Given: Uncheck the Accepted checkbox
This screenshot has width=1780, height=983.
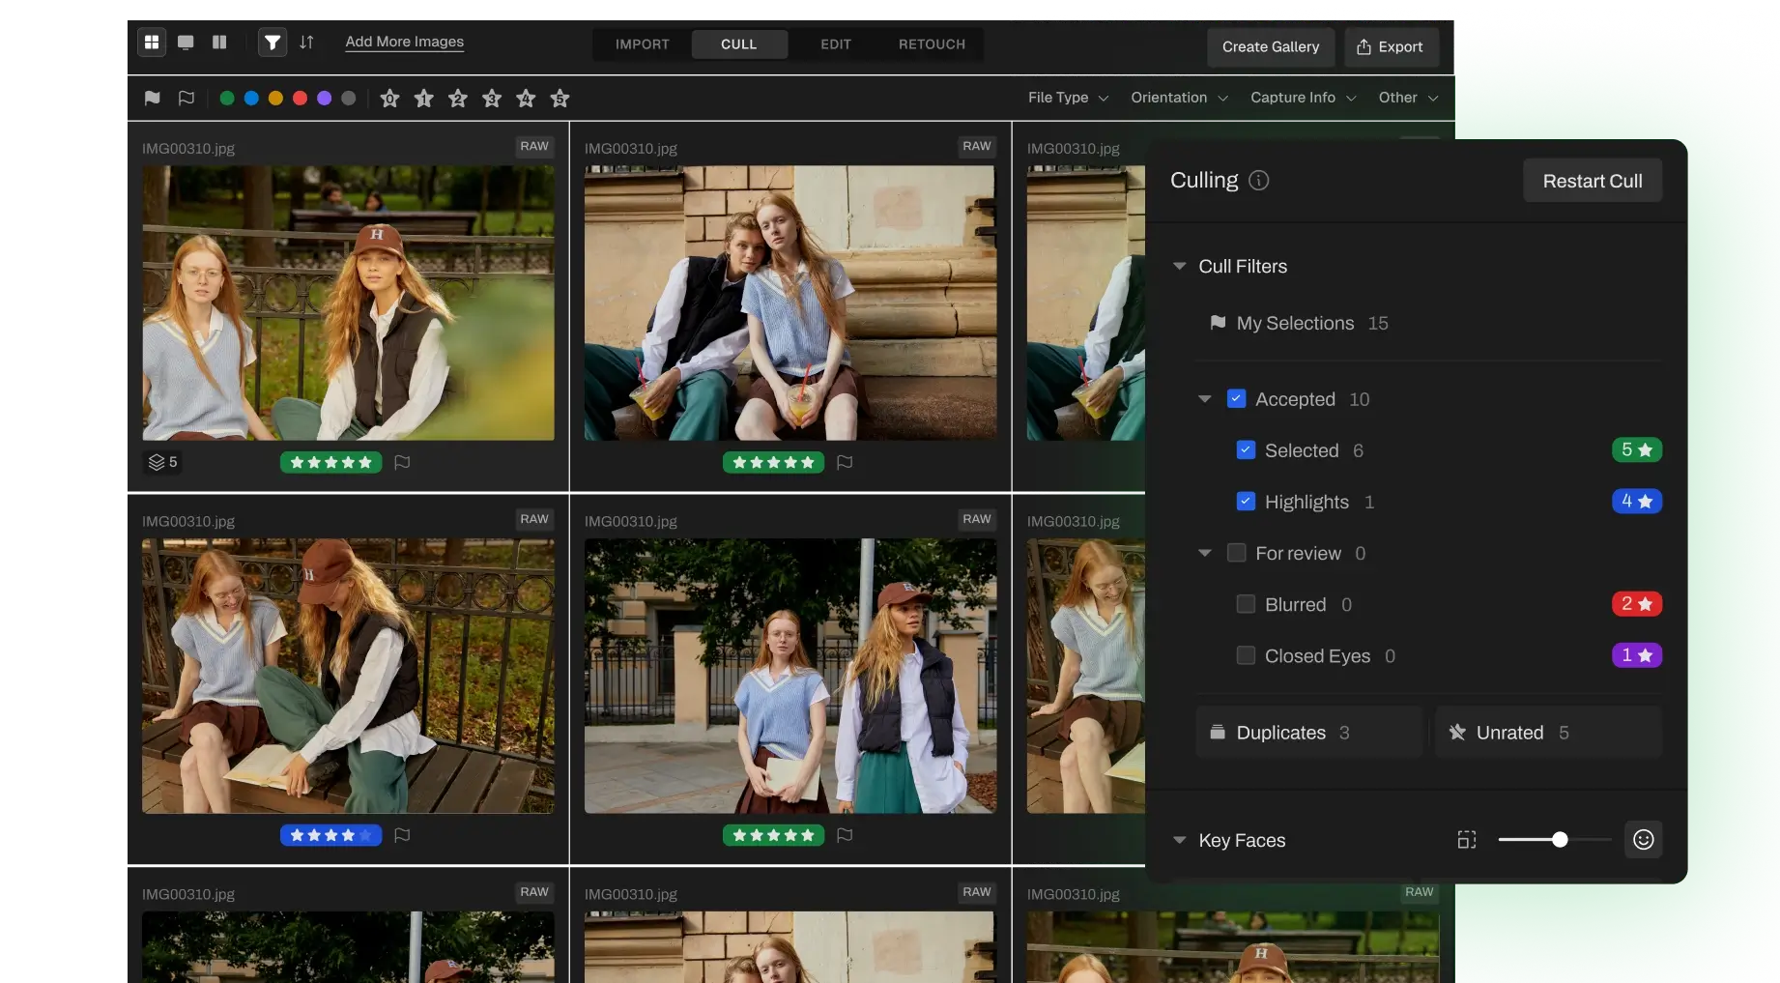Looking at the screenshot, I should pos(1236,398).
